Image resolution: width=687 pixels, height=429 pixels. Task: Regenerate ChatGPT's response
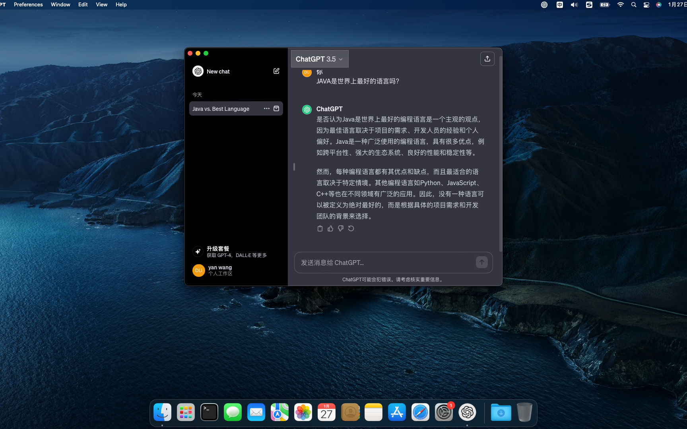tap(351, 228)
